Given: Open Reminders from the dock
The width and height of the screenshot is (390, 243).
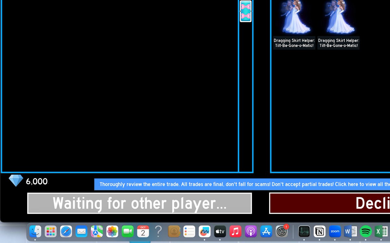Looking at the screenshot, I should pyautogui.click(x=189, y=231).
